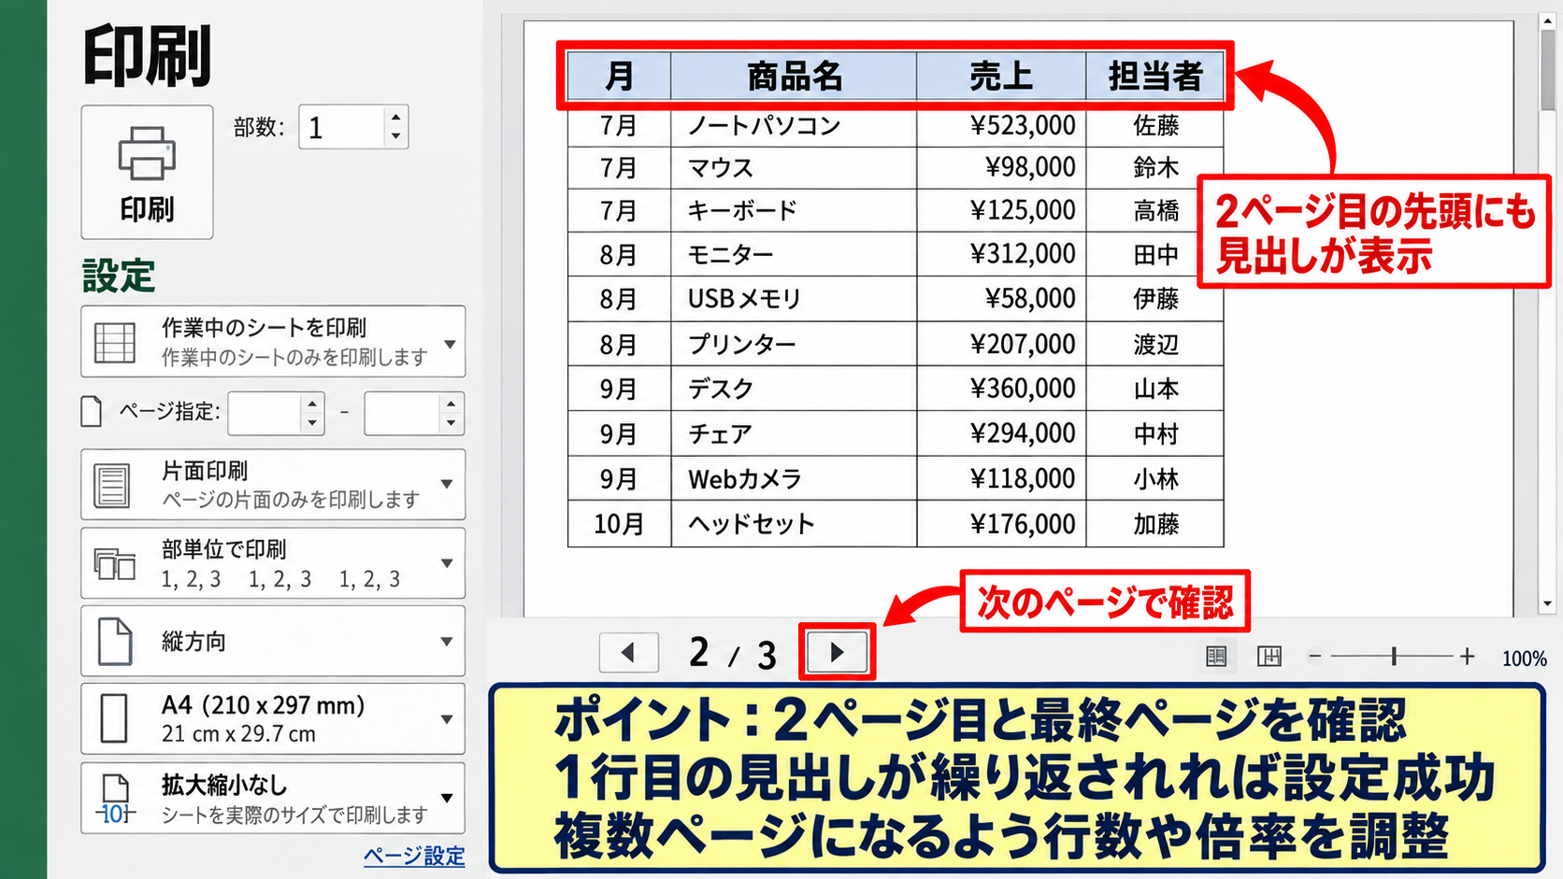
Task: Click the sheet grid icon in 作業中のシートを印刷
Action: click(115, 343)
